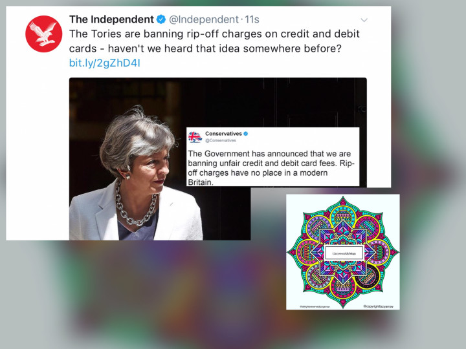Click the blue verified tick beside Conservatives
The image size is (466, 349).
[246, 134]
